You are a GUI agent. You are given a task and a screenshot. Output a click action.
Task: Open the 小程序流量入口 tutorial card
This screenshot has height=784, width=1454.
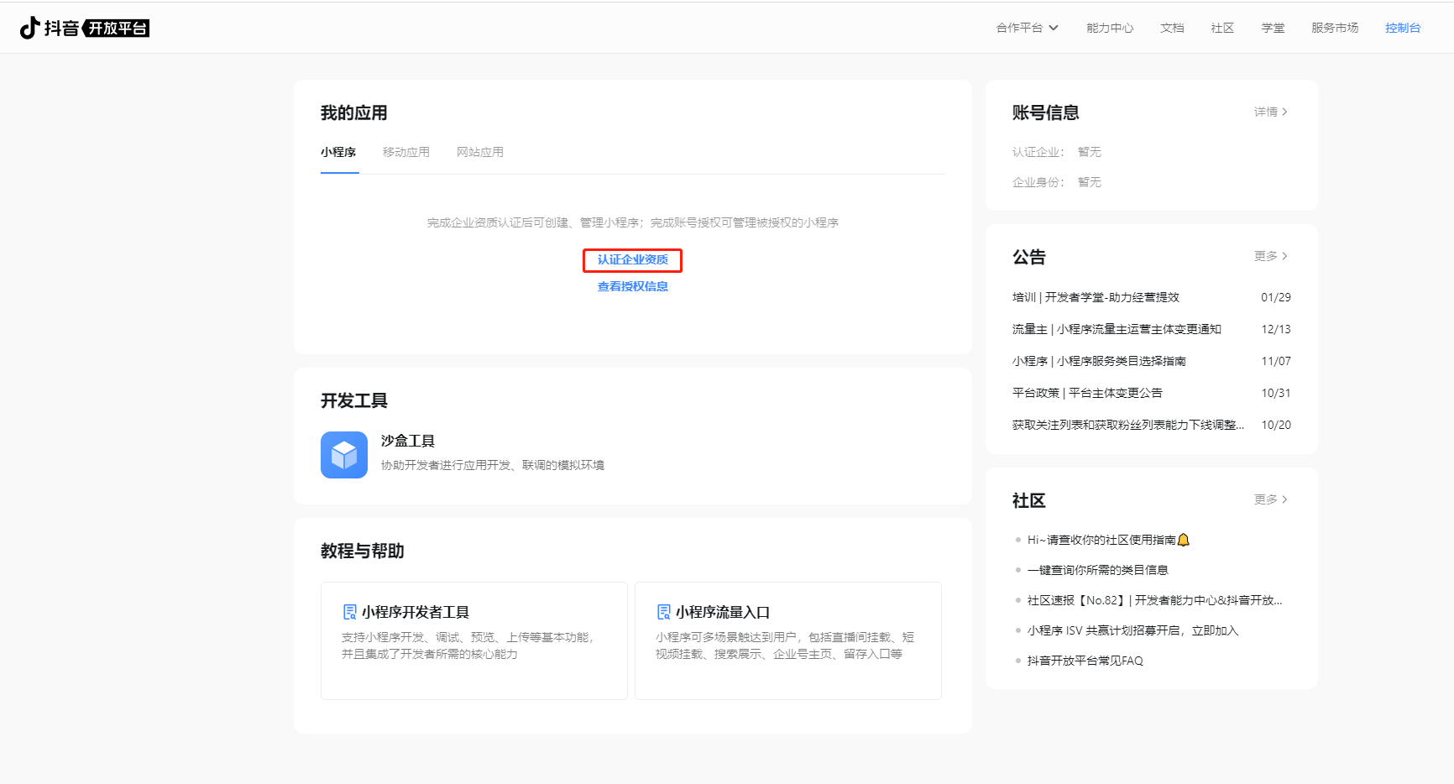tap(788, 640)
